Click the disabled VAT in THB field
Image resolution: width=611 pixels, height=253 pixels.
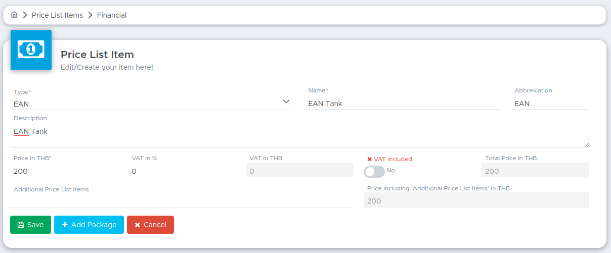tap(299, 170)
